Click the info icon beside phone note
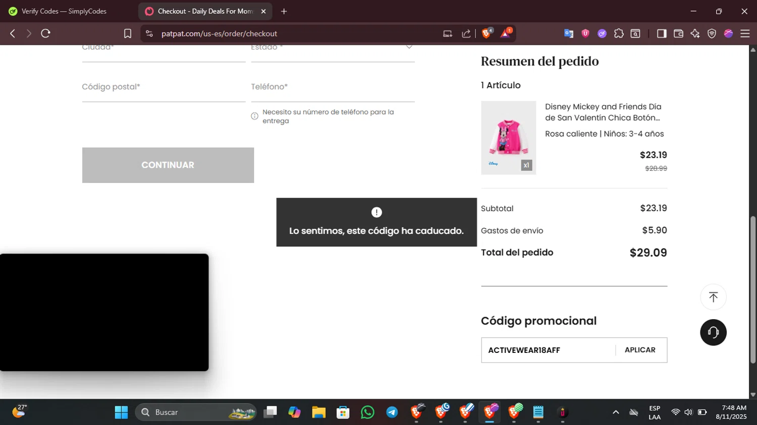 point(255,116)
